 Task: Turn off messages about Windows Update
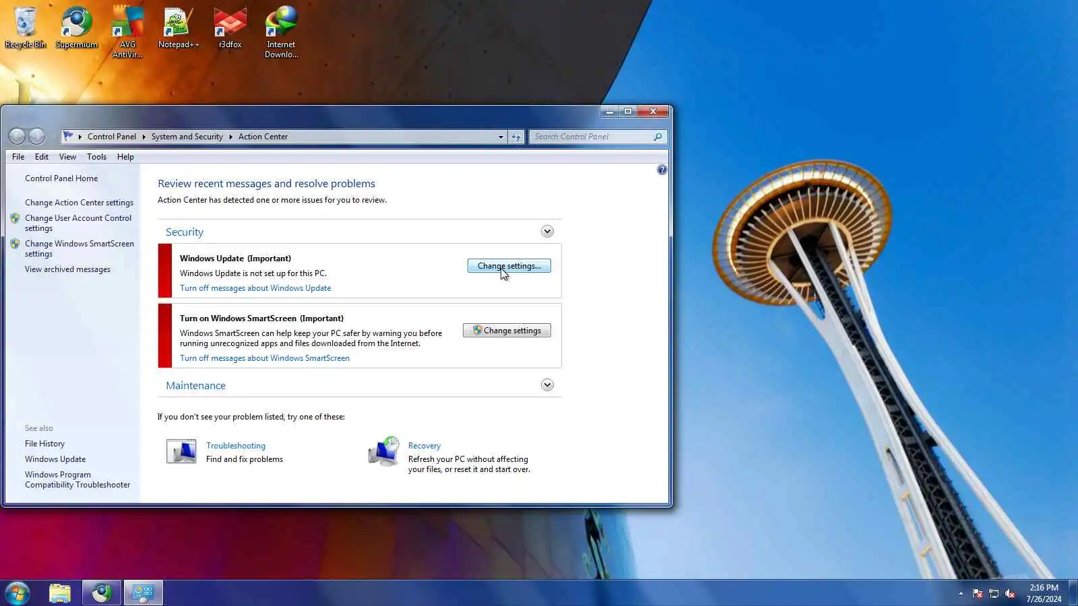click(x=255, y=288)
